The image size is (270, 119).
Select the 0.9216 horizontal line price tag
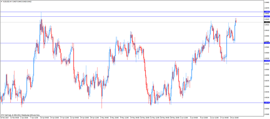[x=267, y=103]
